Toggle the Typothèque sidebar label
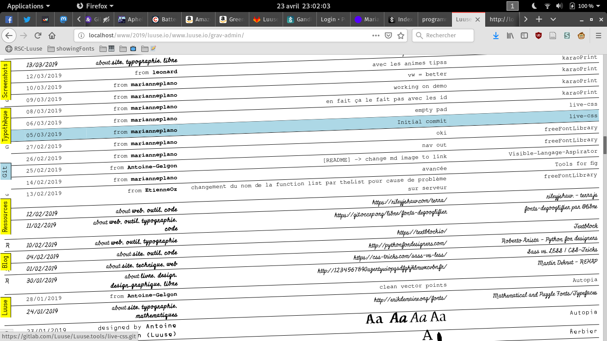The height and width of the screenshot is (341, 607). point(5,126)
